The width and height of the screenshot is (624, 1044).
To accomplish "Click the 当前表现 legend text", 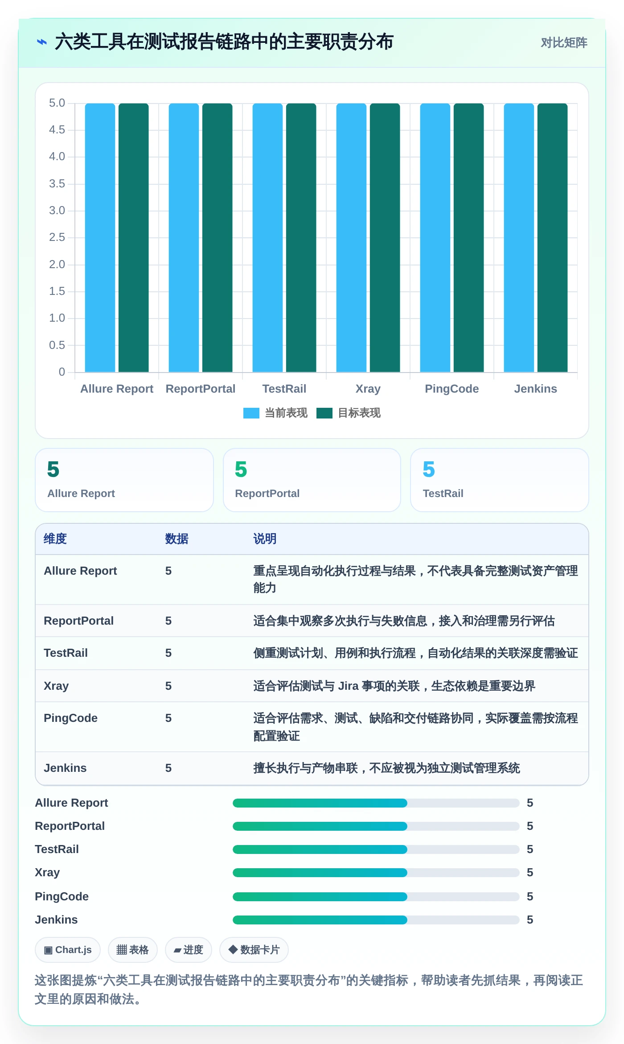I will (x=286, y=413).
